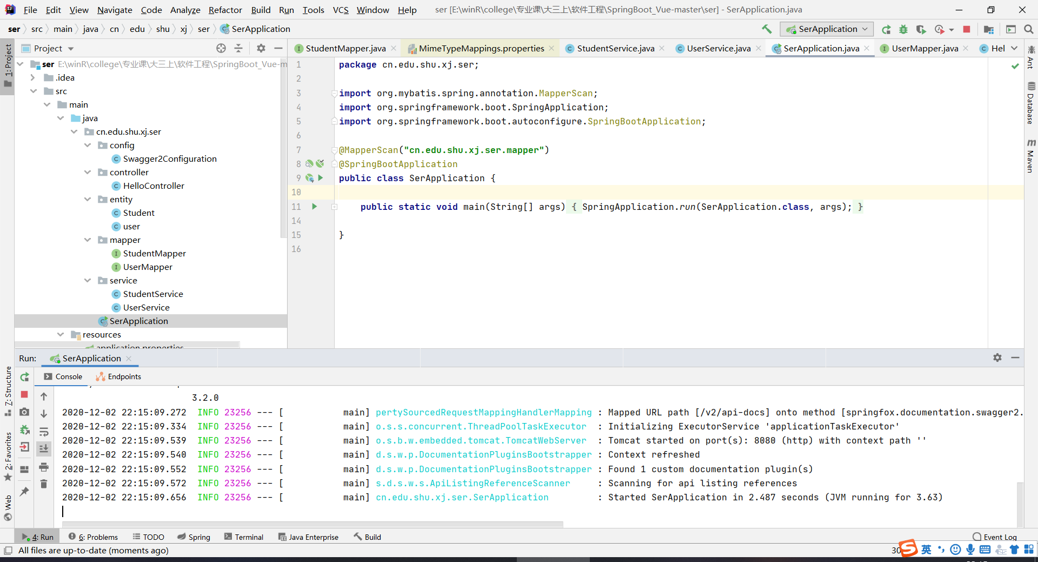1038x562 pixels.
Task: Toggle the 2: Favorites tool window
Action: [x=8, y=457]
